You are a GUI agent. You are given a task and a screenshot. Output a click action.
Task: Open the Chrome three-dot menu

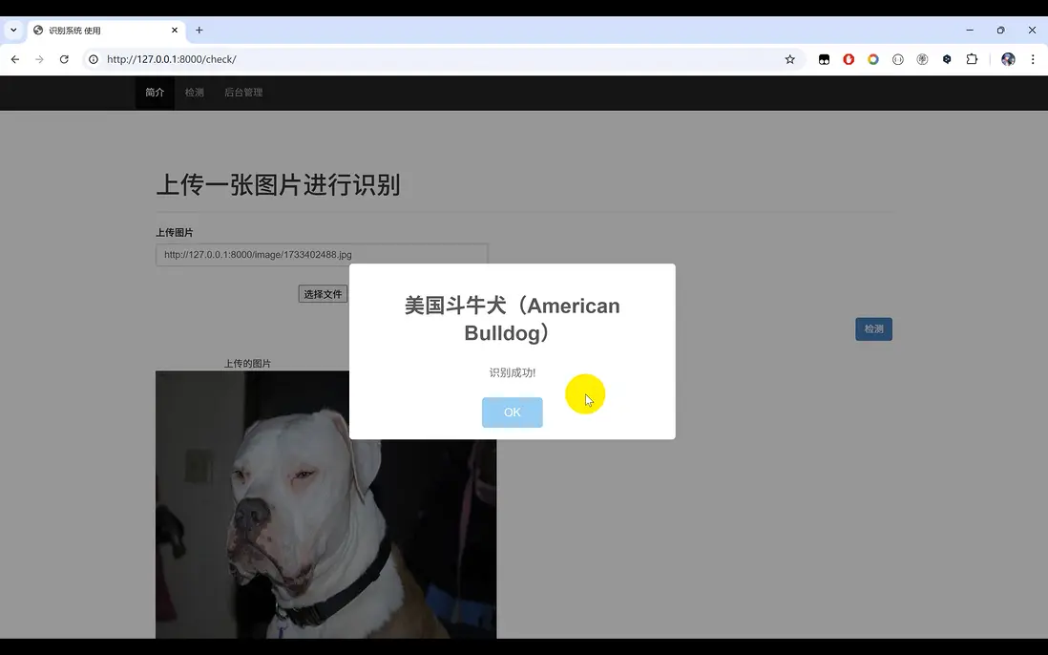click(x=1033, y=59)
